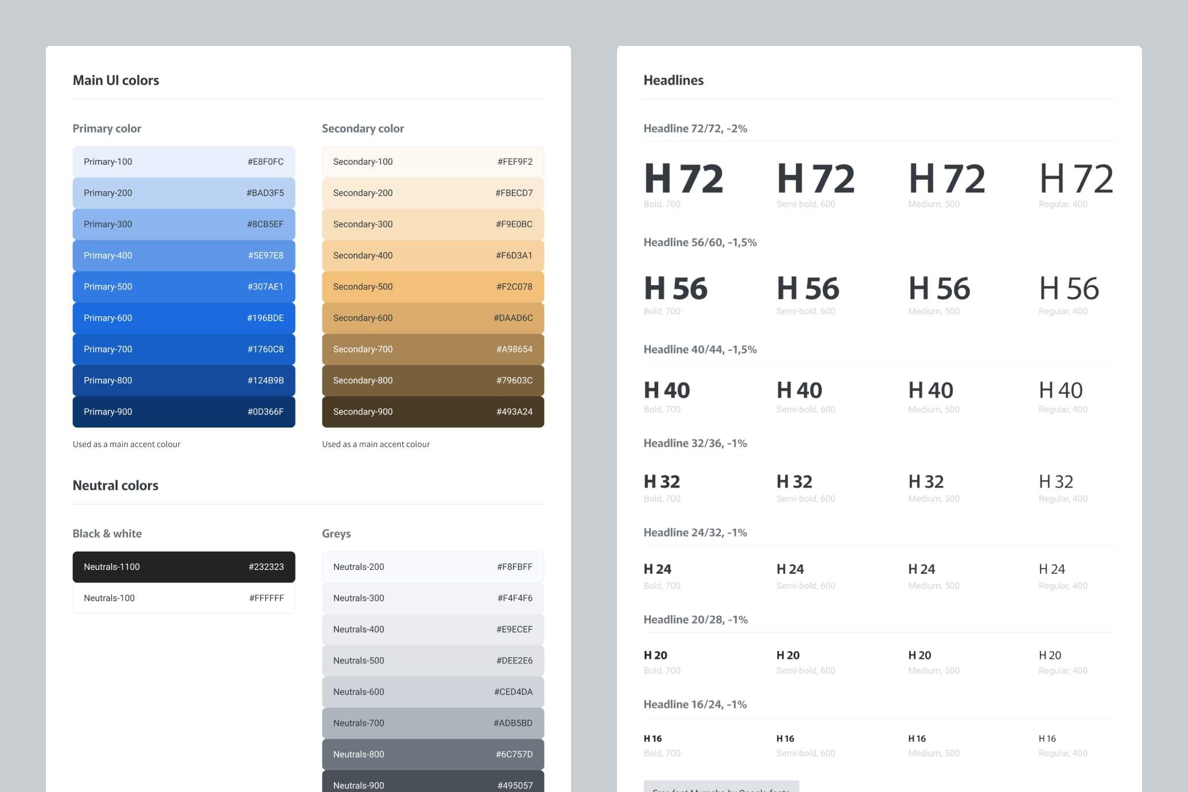
Task: Click the H 40 Semi-bold specimen
Action: pyautogui.click(x=799, y=390)
